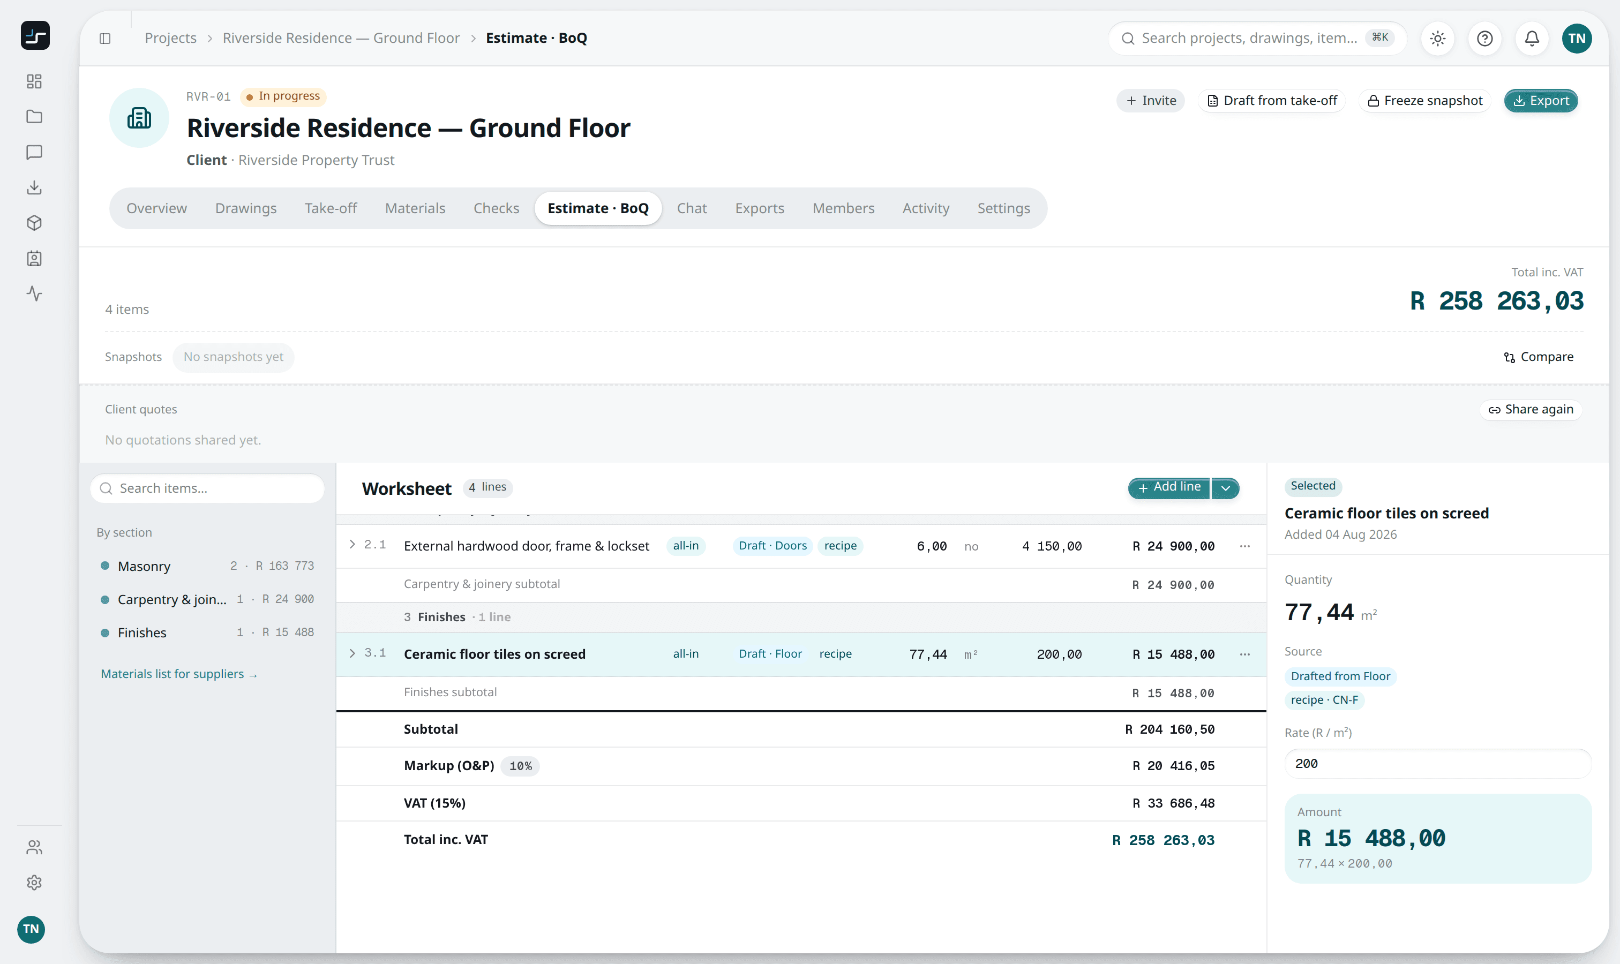
Task: Toggle the sidebar panel icon
Action: pyautogui.click(x=106, y=39)
